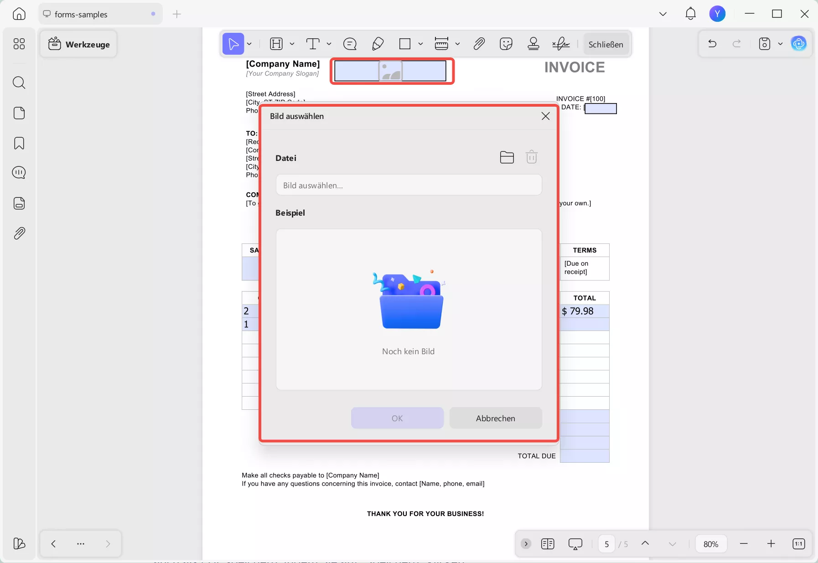
Task: Click the attachment paperclip tool
Action: tap(479, 44)
